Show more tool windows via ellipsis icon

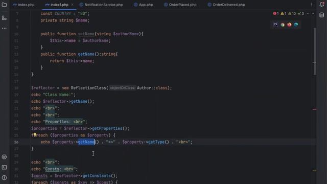(x=4, y=28)
